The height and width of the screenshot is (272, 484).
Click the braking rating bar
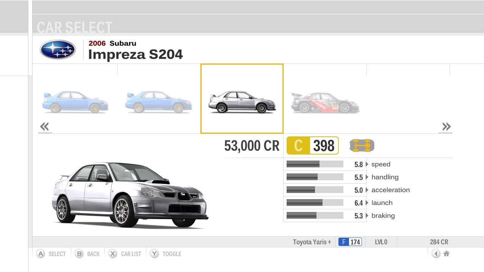point(315,215)
